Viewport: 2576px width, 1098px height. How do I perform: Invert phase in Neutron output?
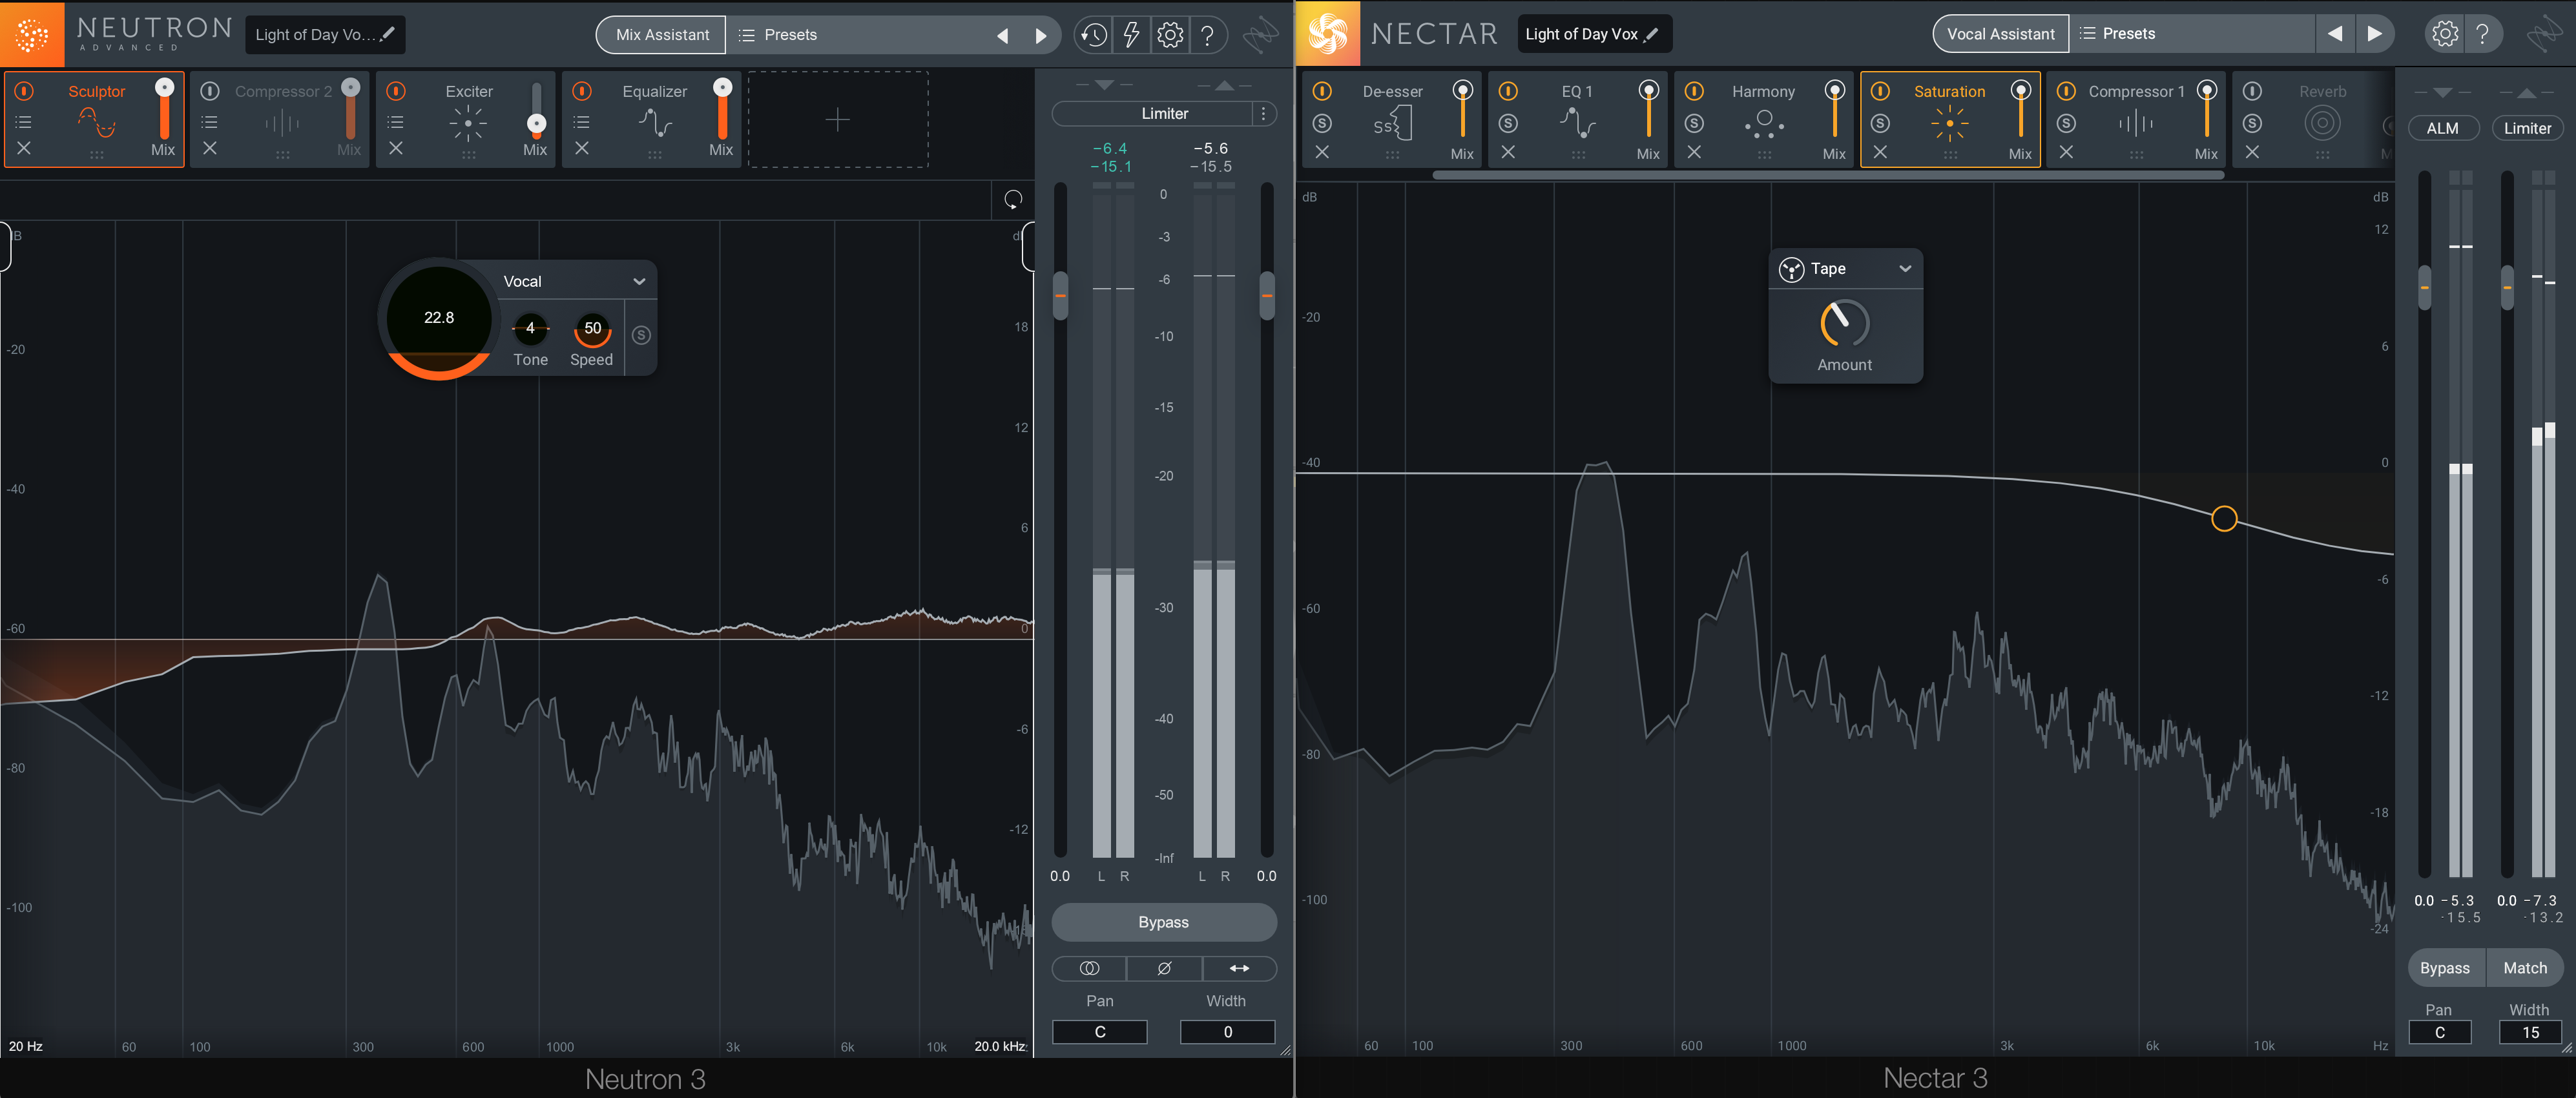pos(1164,968)
